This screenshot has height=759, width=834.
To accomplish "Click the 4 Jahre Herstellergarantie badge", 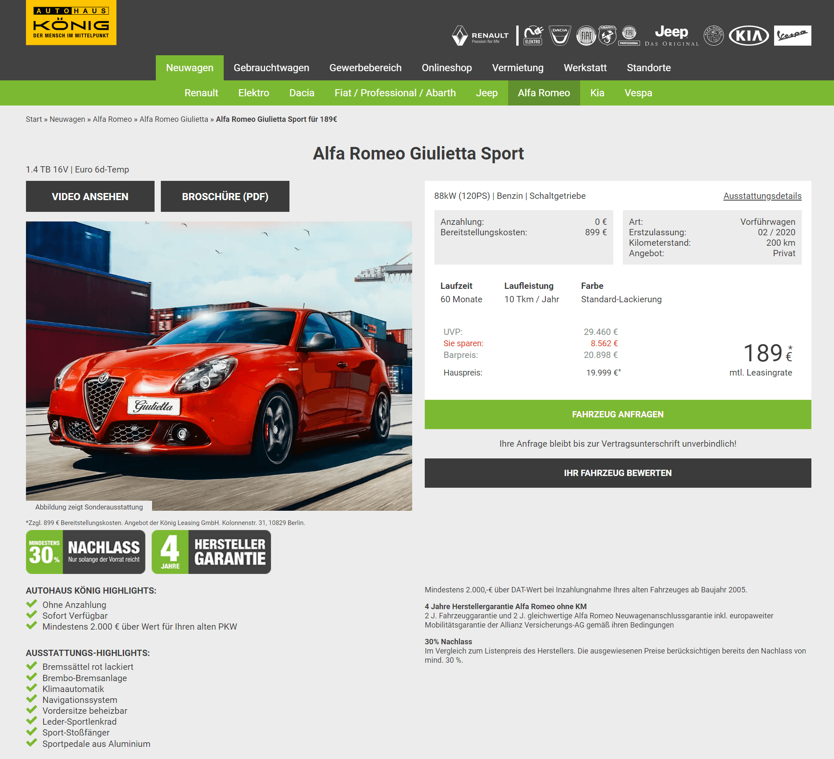I will point(211,552).
